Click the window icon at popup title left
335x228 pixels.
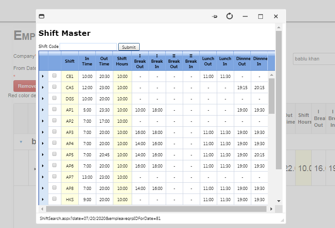[42, 16]
